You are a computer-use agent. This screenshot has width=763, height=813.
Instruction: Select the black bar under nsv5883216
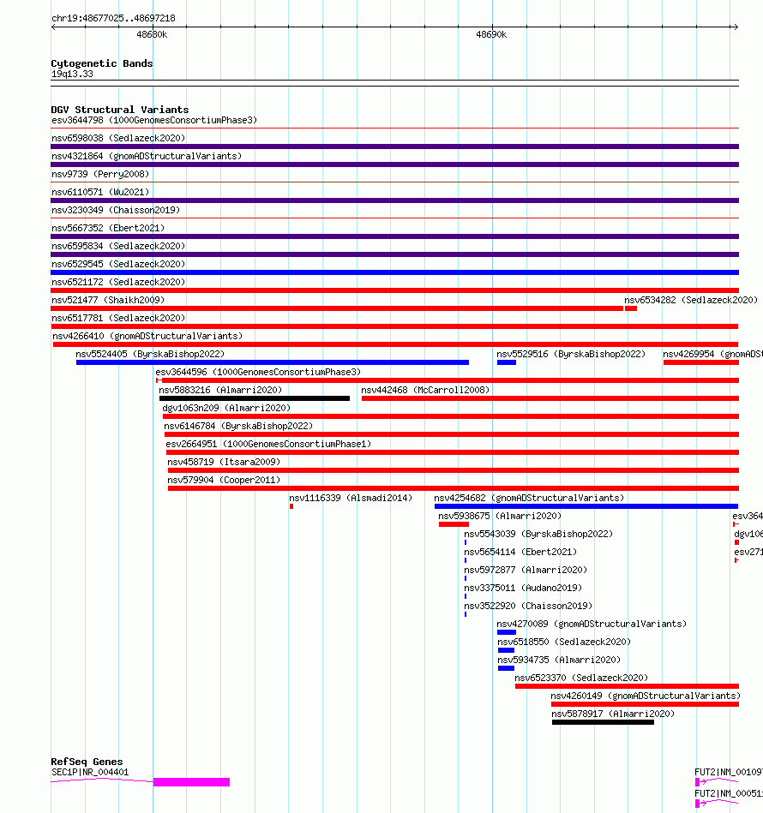255,398
